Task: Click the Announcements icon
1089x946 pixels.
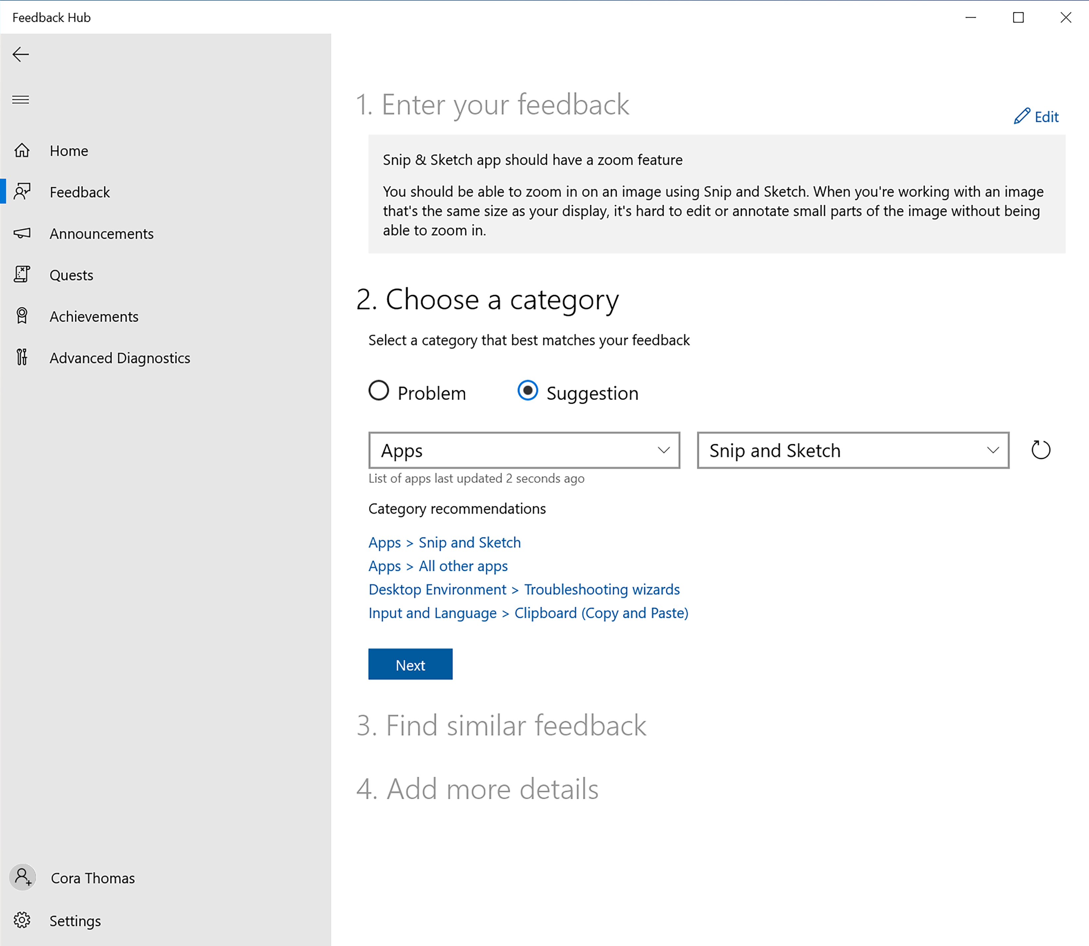Action: pos(23,233)
